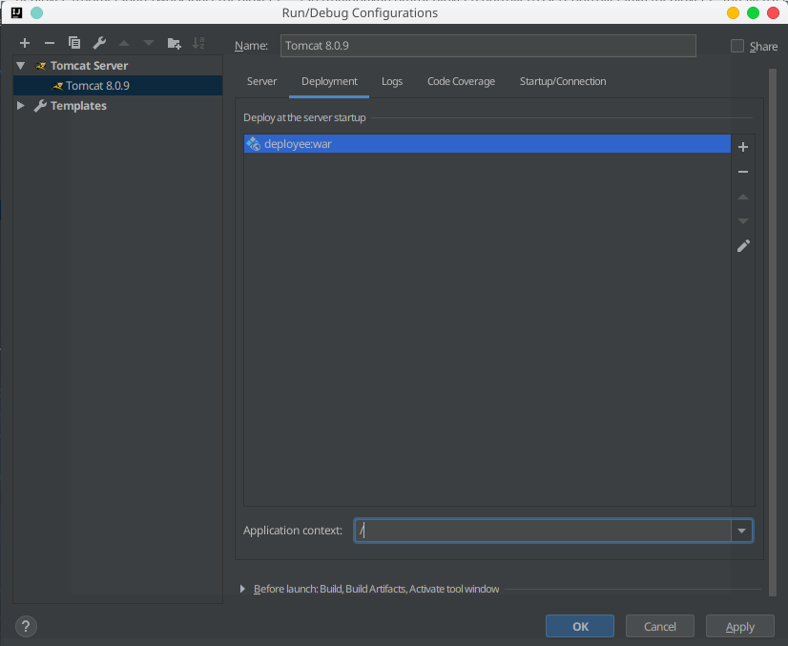Open the Application context dropdown
The height and width of the screenshot is (646, 788).
[x=741, y=531]
